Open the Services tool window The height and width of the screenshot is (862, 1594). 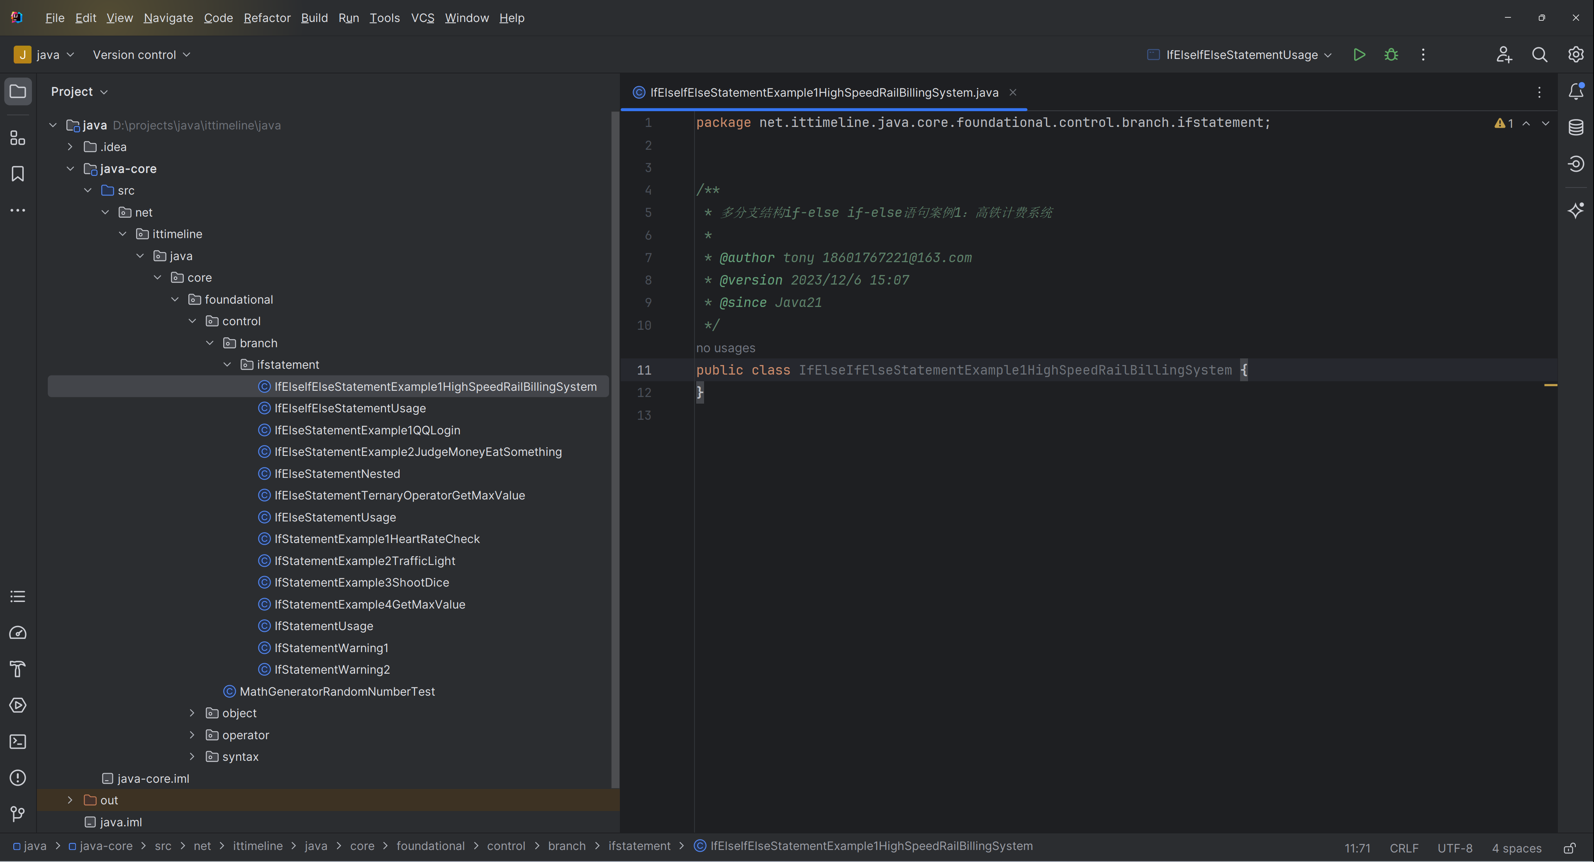pyautogui.click(x=18, y=706)
